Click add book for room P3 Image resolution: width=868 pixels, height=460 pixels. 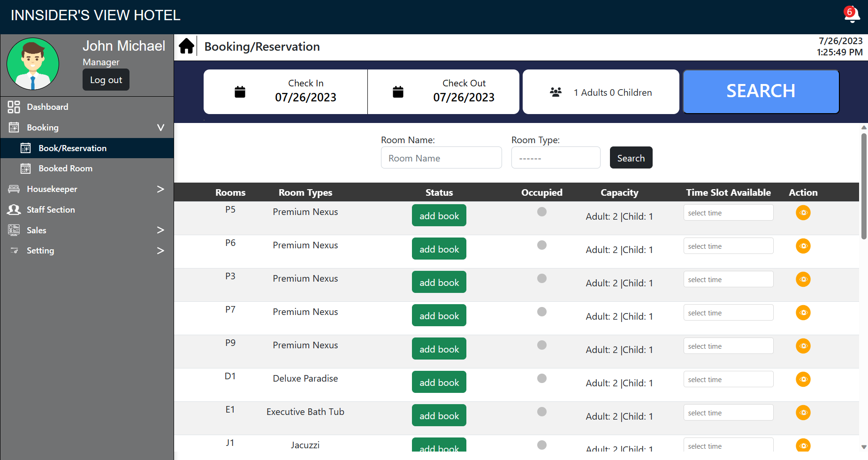tap(439, 282)
